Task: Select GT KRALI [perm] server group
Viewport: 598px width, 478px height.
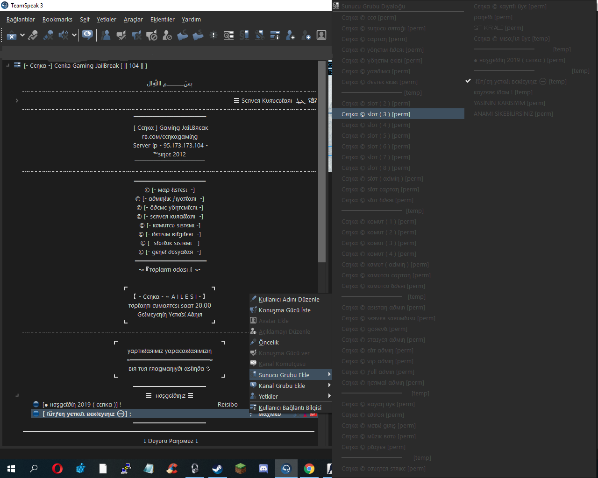Action: (x=531, y=28)
